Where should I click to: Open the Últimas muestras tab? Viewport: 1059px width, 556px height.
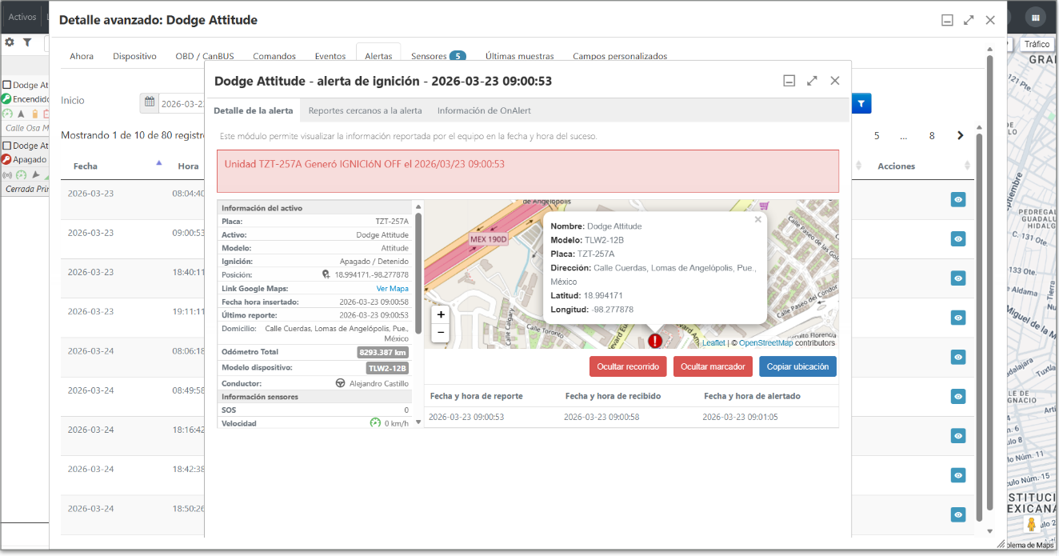[520, 56]
